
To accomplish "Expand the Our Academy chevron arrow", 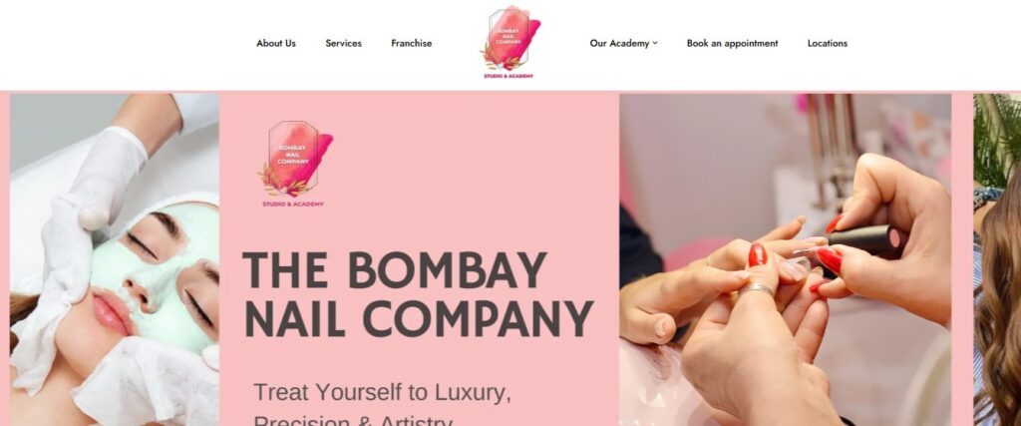I will (655, 43).
